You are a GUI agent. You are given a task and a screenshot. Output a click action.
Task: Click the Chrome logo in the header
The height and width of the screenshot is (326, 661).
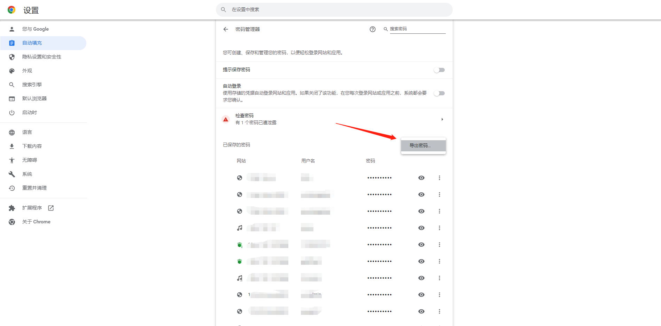(x=11, y=10)
